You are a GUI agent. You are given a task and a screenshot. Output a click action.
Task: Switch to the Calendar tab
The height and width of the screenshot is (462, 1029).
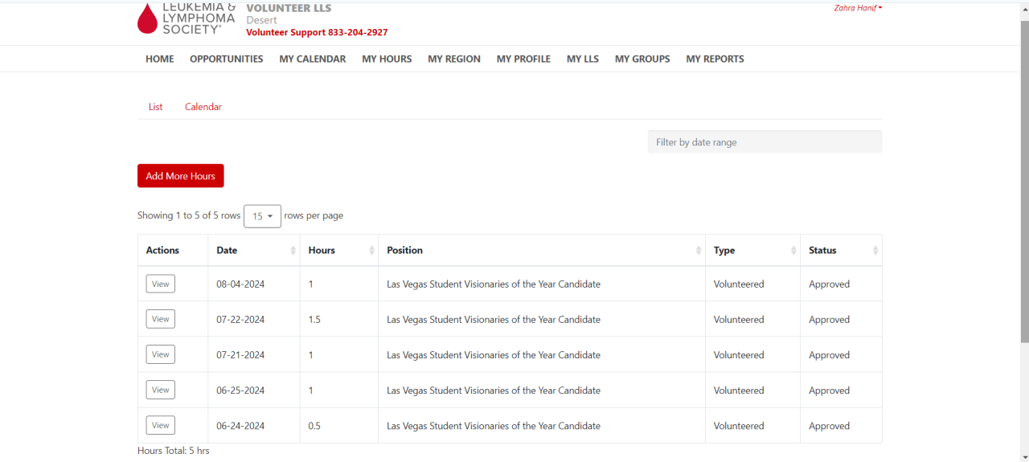pyautogui.click(x=203, y=107)
